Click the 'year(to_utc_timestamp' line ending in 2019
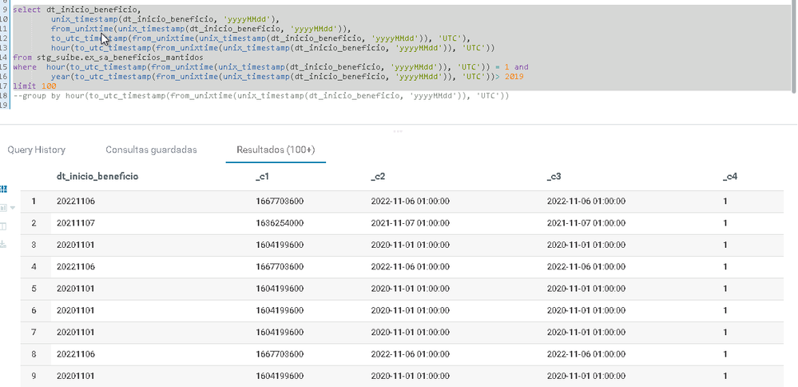 point(288,77)
